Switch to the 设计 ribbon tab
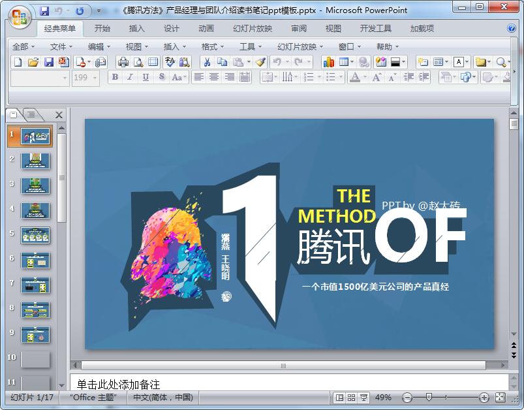This screenshot has width=524, height=410. click(x=171, y=29)
